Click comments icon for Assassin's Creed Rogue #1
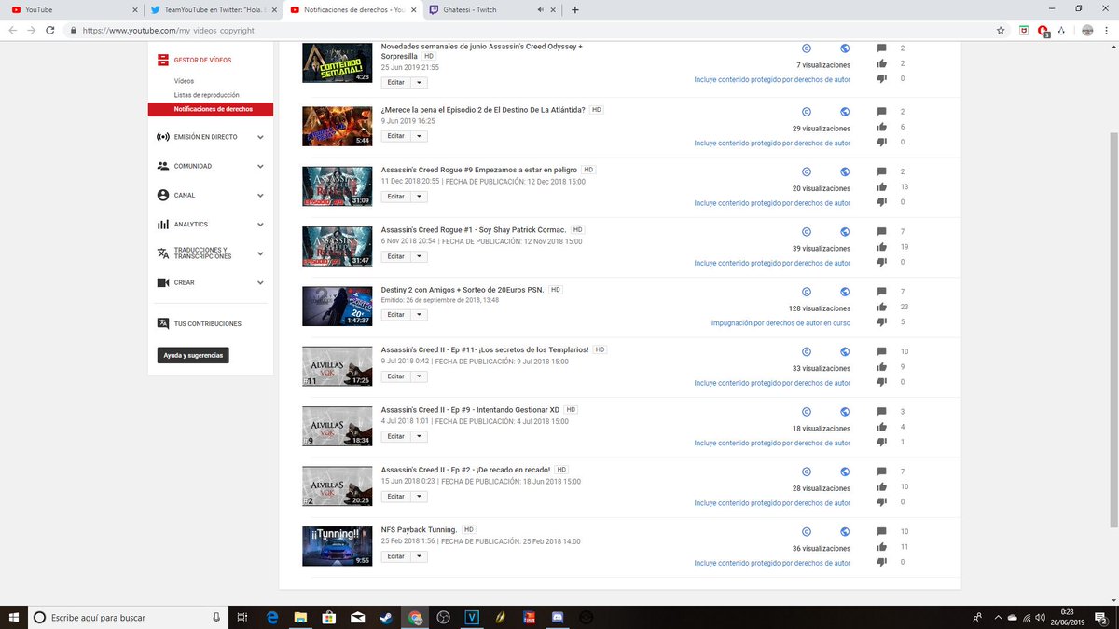Image resolution: width=1119 pixels, height=629 pixels. tap(882, 231)
